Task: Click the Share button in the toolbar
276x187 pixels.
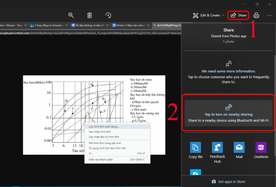Action: [x=238, y=15]
